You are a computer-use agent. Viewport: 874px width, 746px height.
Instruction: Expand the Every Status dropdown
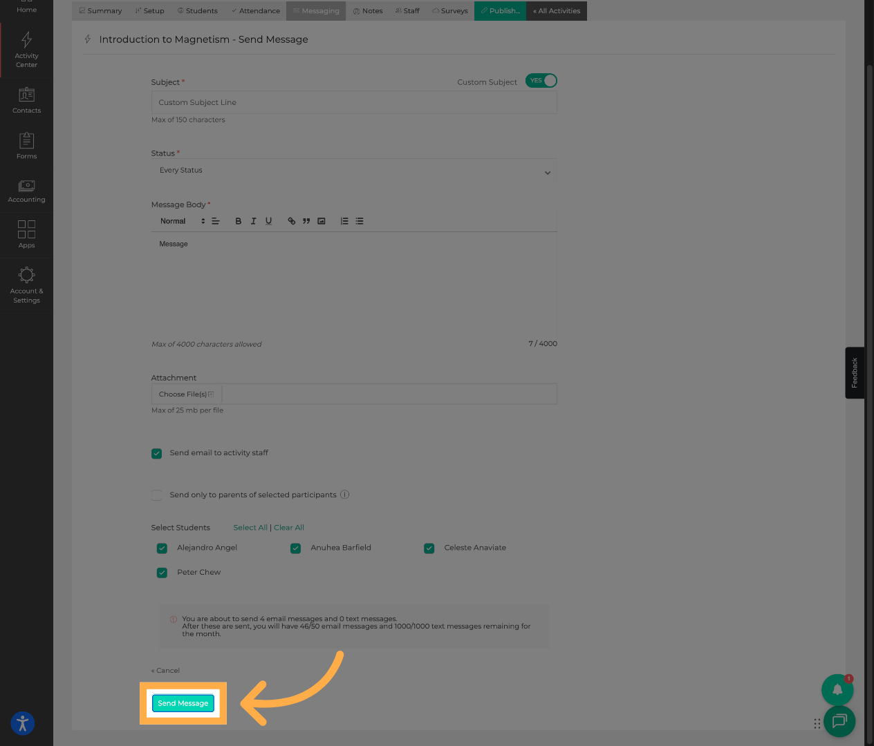tap(353, 171)
